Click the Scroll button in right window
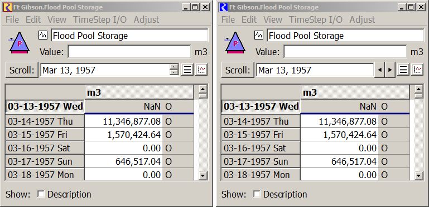Image resolution: width=429 pixels, height=207 pixels. [238, 70]
